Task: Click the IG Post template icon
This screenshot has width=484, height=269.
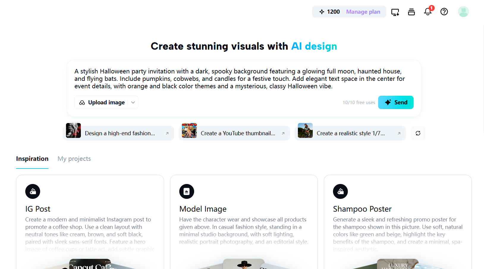Action: tap(33, 191)
